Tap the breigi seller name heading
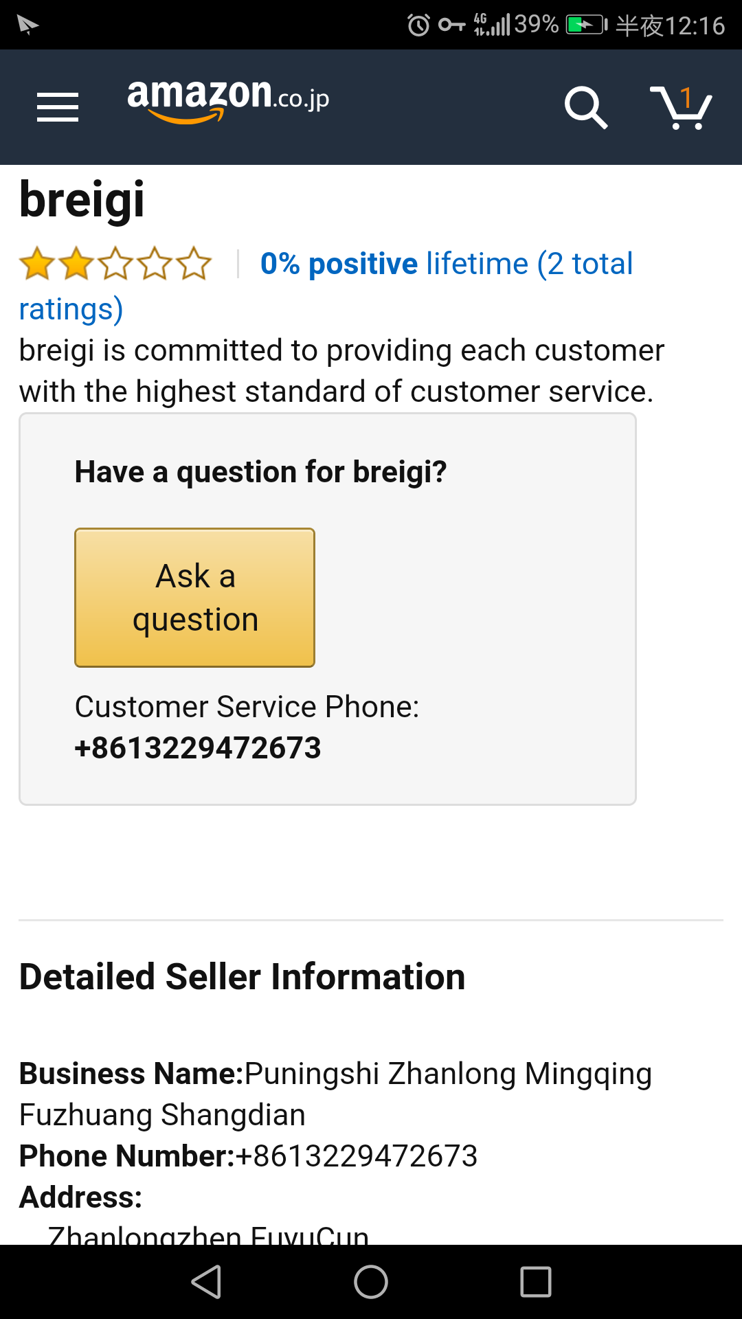742x1319 pixels. pos(82,200)
